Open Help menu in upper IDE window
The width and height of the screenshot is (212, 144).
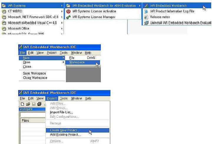tap(88, 53)
